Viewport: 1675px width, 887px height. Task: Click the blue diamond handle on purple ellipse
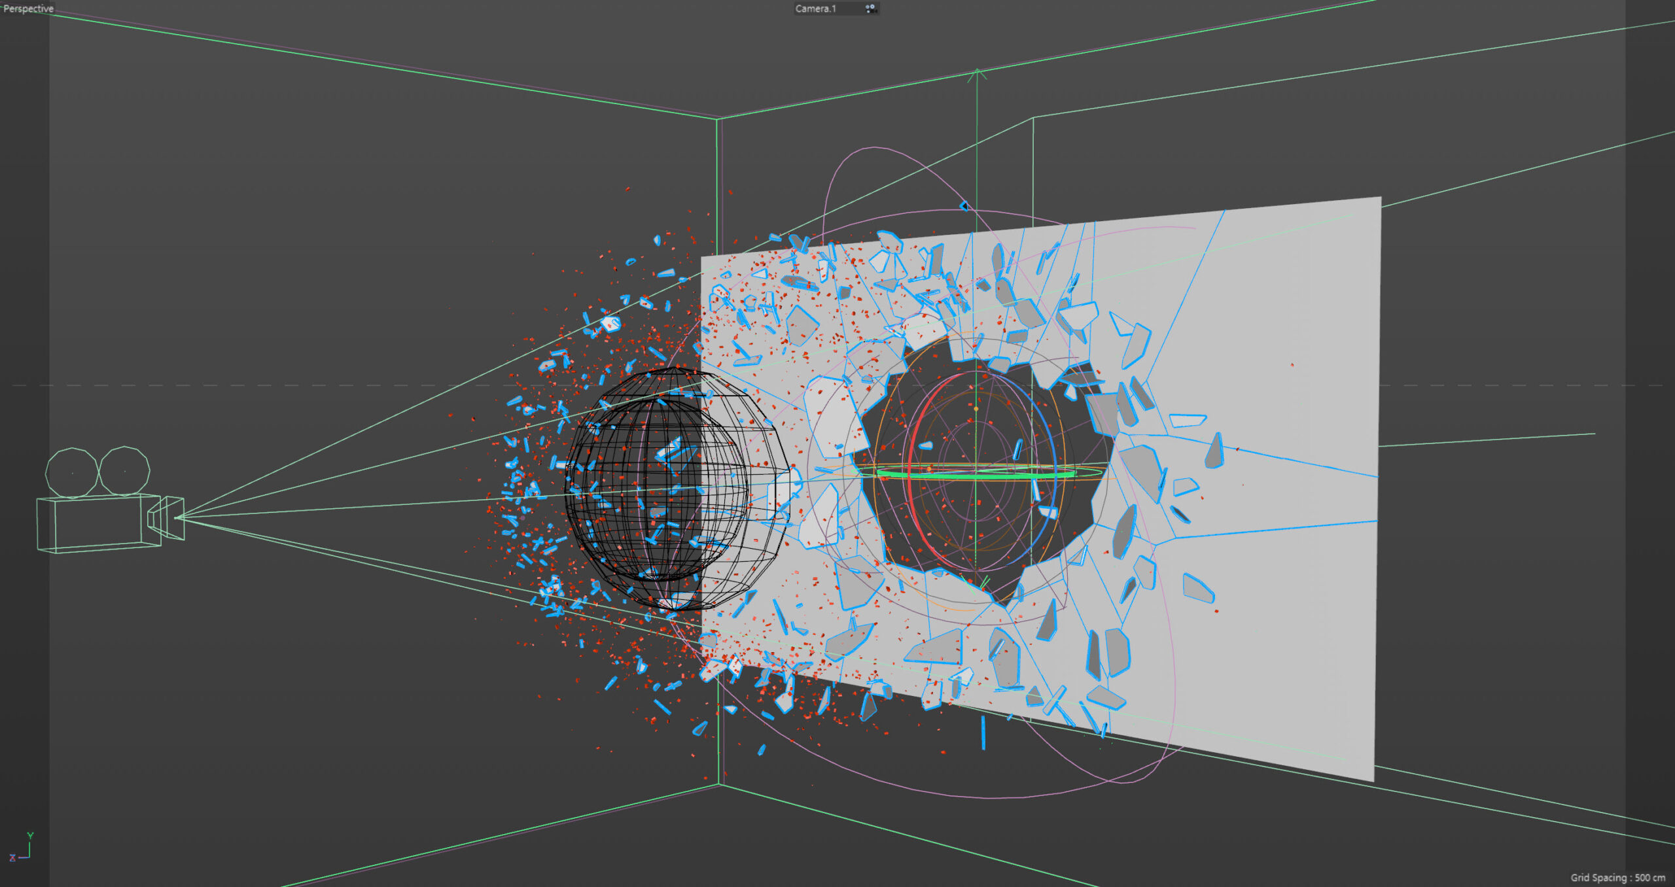964,206
